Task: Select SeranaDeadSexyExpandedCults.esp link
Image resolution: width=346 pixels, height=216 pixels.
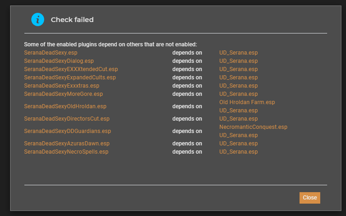Action: pyautogui.click(x=70, y=78)
